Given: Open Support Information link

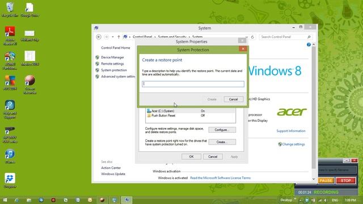Looking at the screenshot, I should [291, 131].
